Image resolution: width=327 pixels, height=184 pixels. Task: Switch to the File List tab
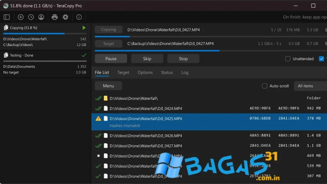102,73
